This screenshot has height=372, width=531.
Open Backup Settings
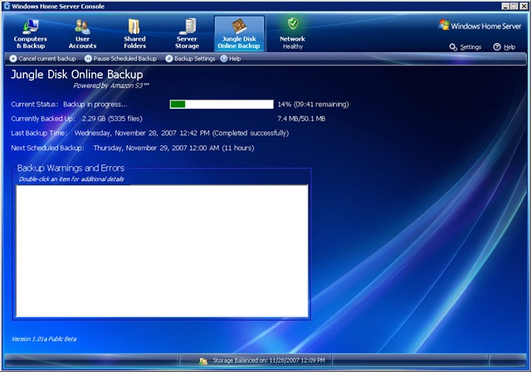(x=190, y=59)
